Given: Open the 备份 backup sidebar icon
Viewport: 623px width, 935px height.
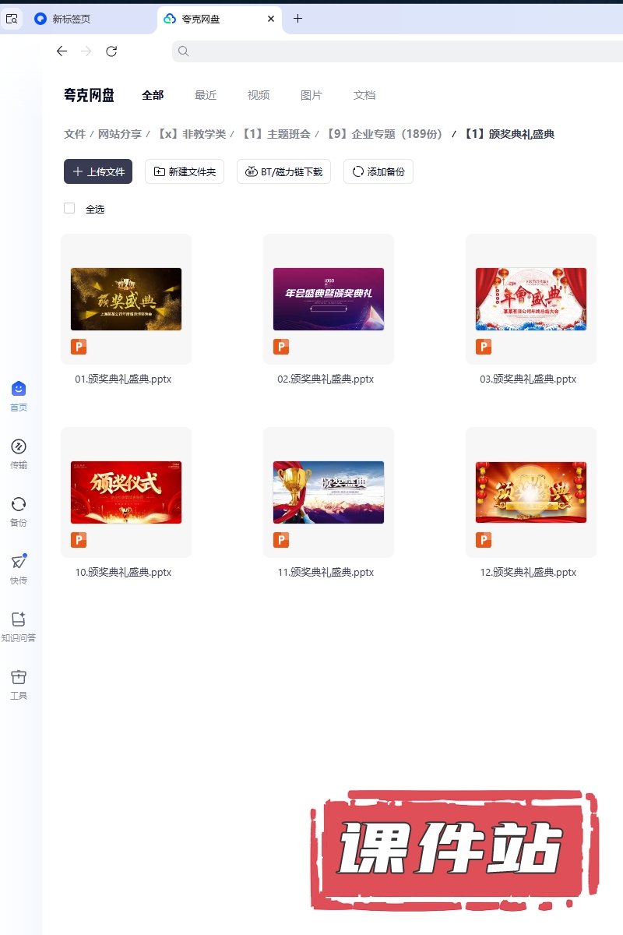Looking at the screenshot, I should (x=19, y=505).
